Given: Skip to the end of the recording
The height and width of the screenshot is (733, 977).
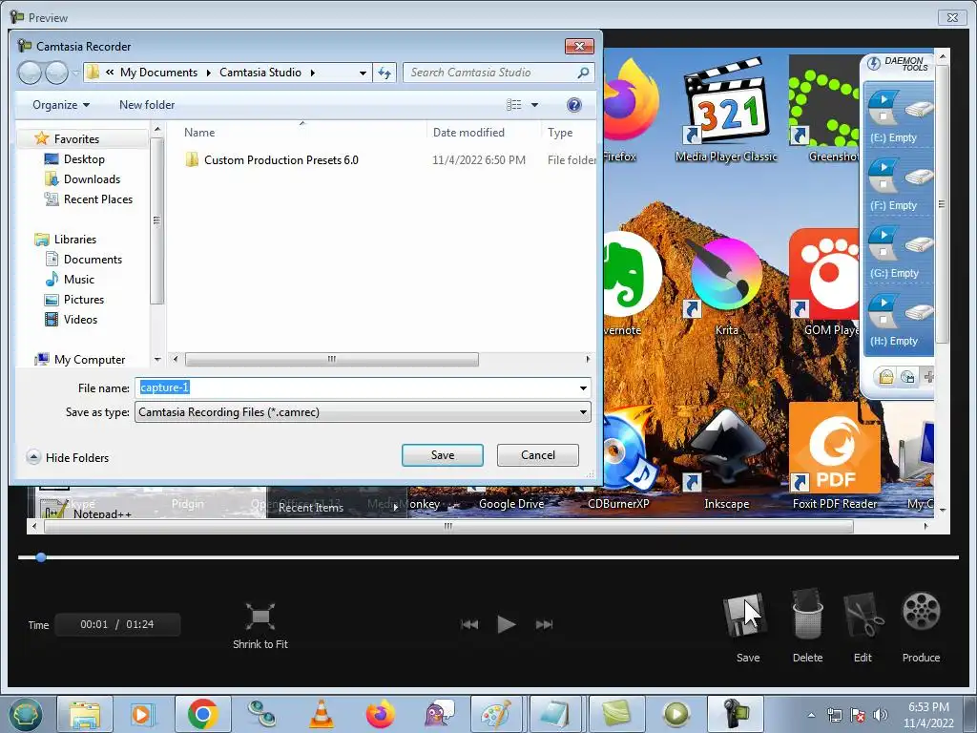Looking at the screenshot, I should pos(544,624).
